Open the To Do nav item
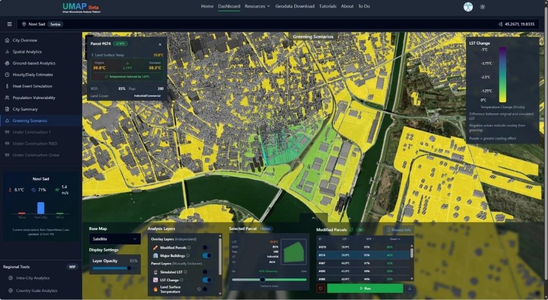Image resolution: width=548 pixels, height=300 pixels. pos(364,6)
